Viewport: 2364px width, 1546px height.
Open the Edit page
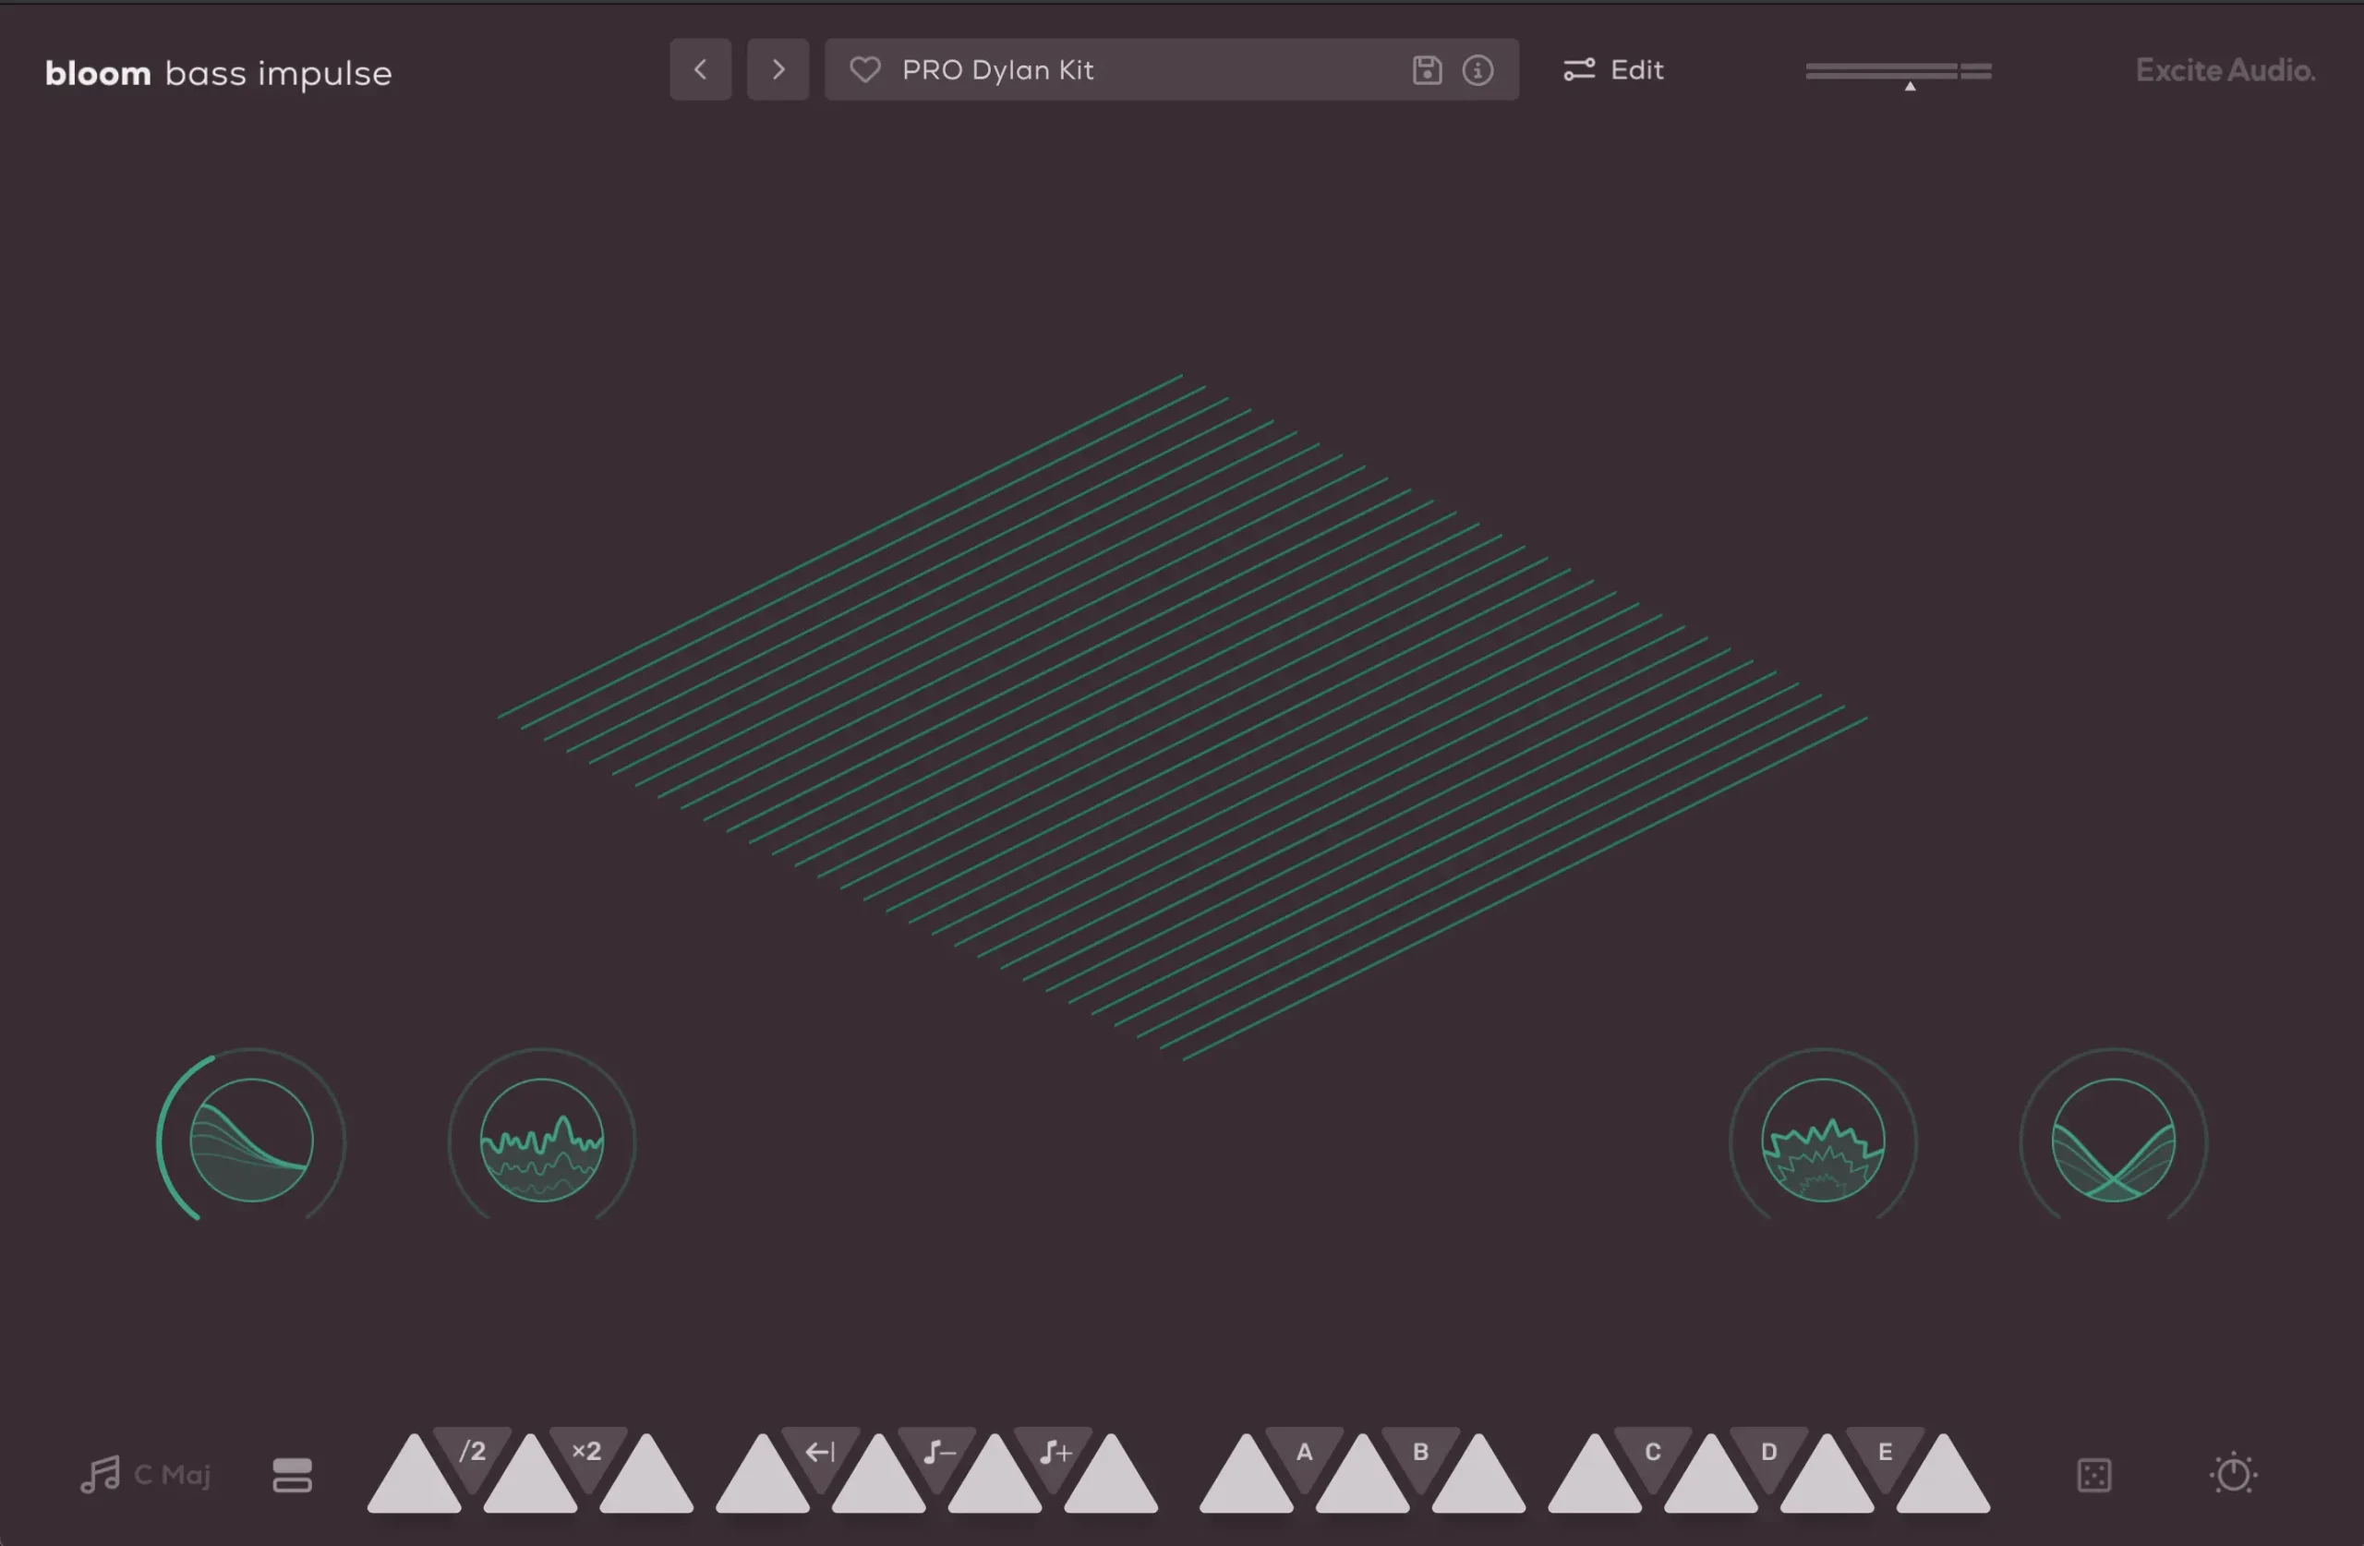click(1614, 69)
